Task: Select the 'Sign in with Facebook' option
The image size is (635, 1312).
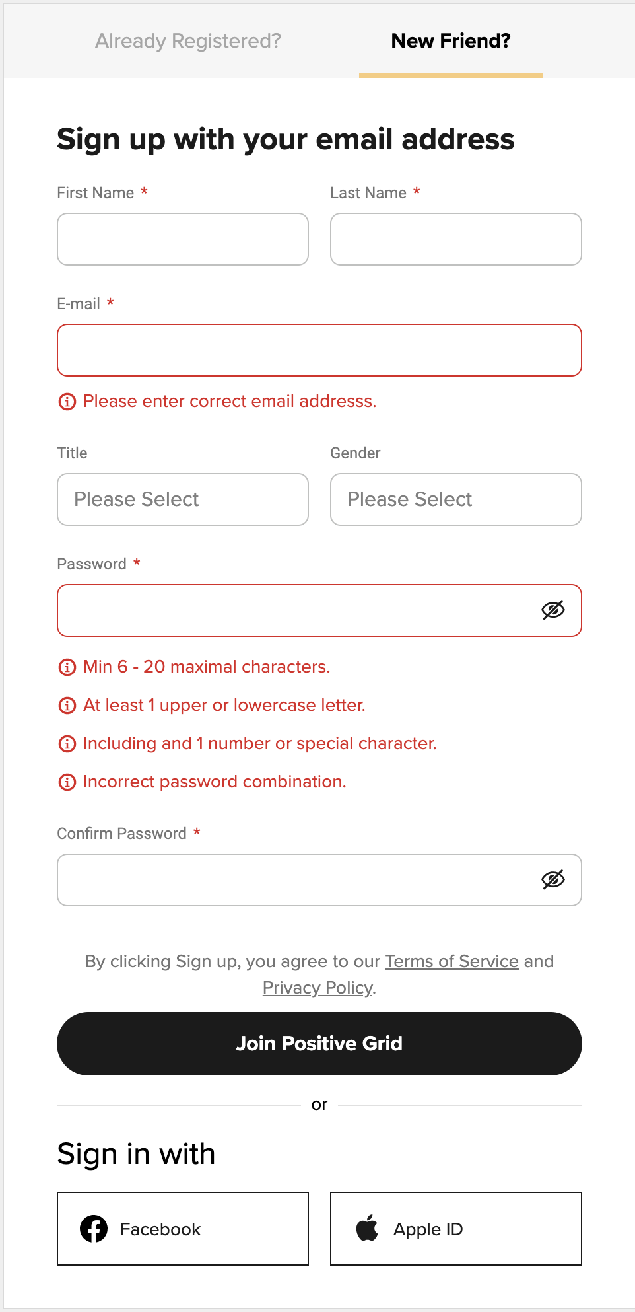Action: click(x=182, y=1229)
